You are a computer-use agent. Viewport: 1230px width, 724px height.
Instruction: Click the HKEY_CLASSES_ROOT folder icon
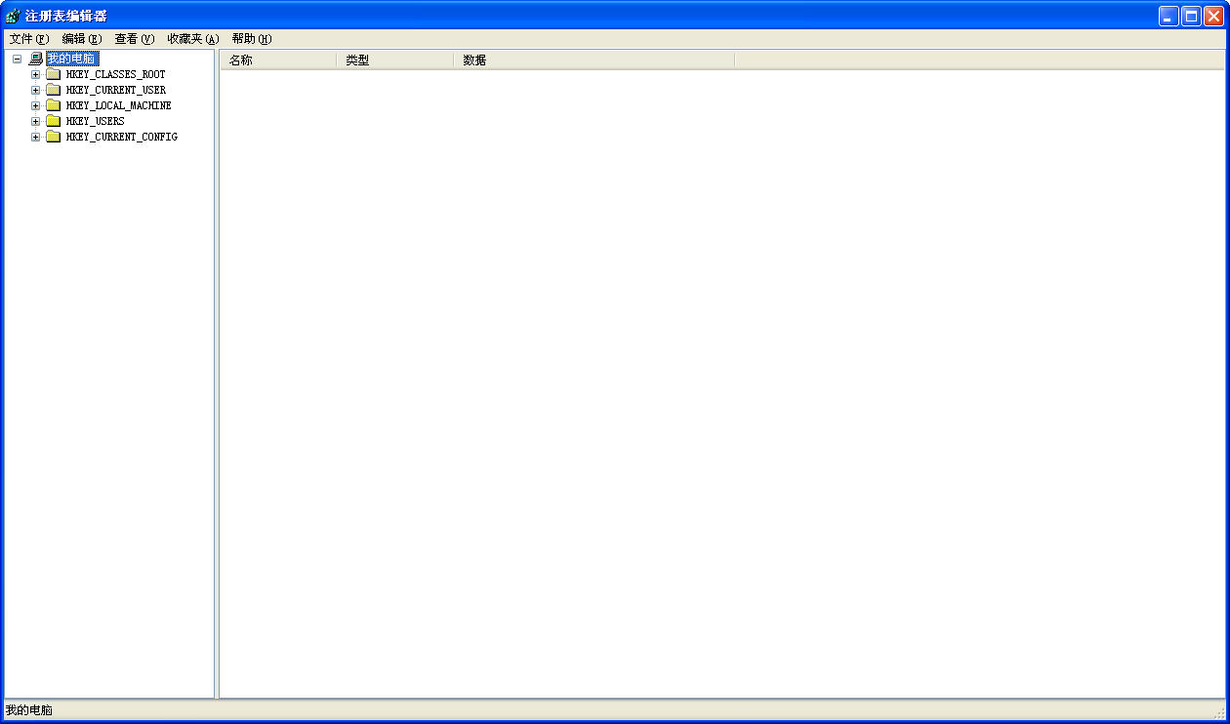[54, 75]
